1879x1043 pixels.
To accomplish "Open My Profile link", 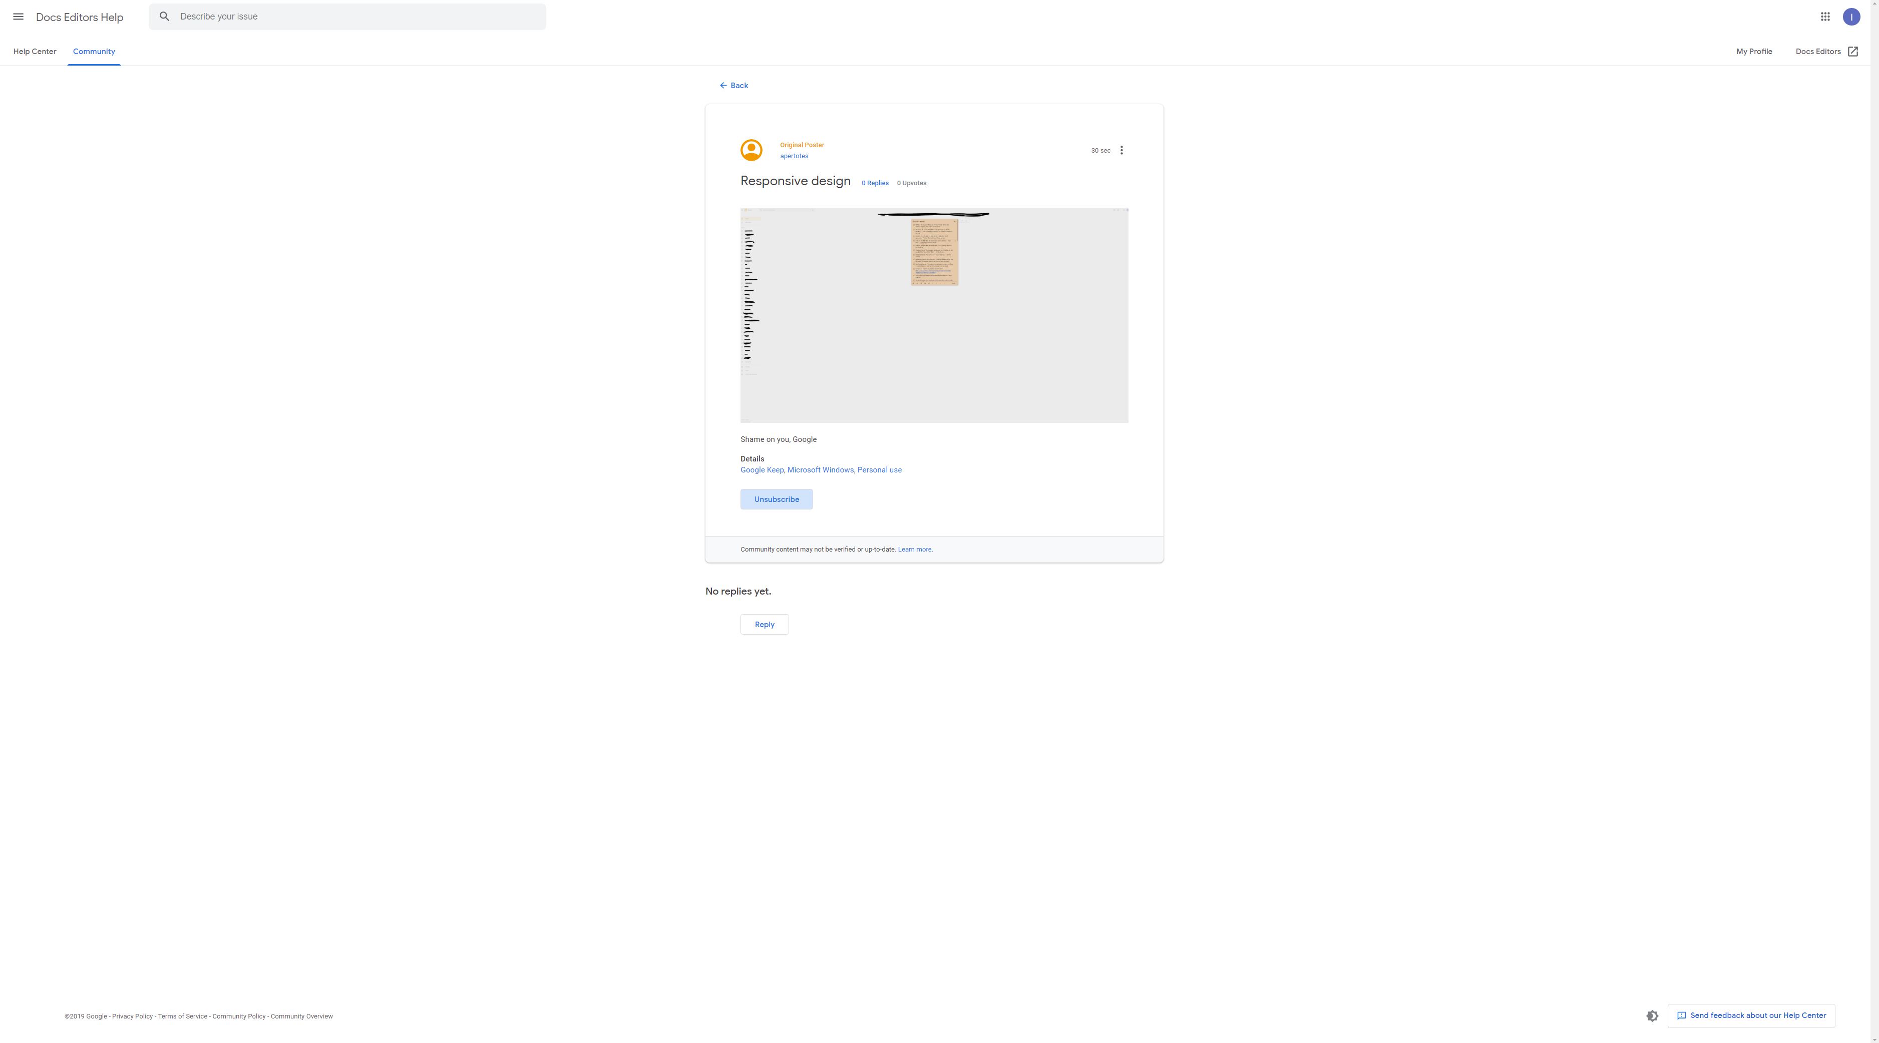I will (1753, 52).
